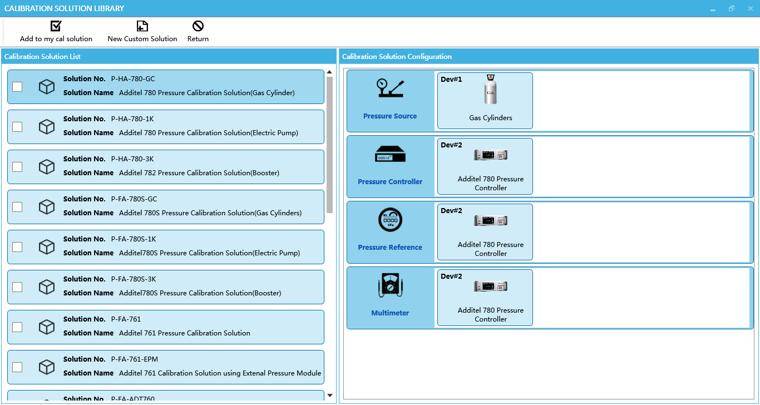The width and height of the screenshot is (760, 405).
Task: Click the New Custom Solution icon
Action: [x=142, y=26]
